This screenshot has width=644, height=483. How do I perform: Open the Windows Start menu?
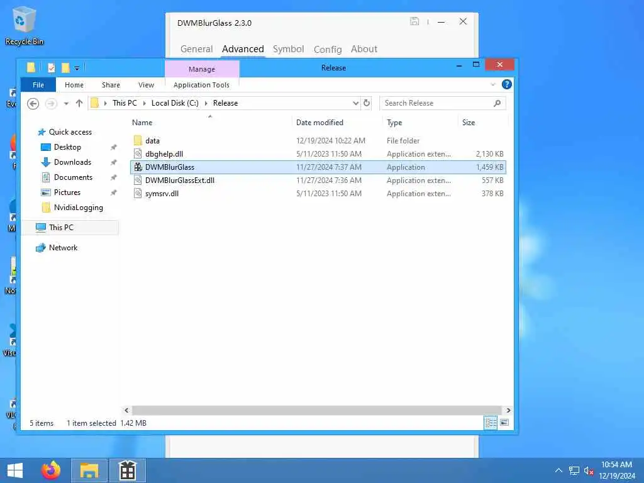coord(15,470)
